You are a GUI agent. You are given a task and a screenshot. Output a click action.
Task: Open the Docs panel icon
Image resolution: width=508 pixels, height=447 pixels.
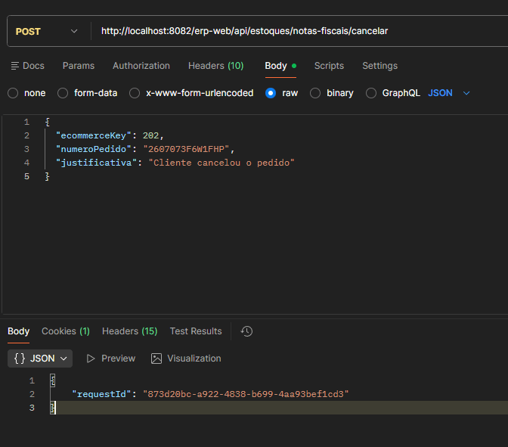pyautogui.click(x=15, y=66)
